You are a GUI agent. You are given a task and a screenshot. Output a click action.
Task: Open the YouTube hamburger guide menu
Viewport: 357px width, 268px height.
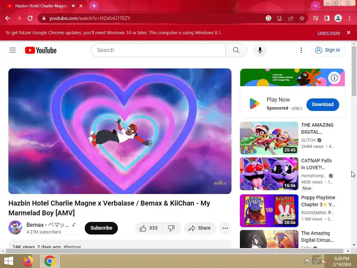13,50
